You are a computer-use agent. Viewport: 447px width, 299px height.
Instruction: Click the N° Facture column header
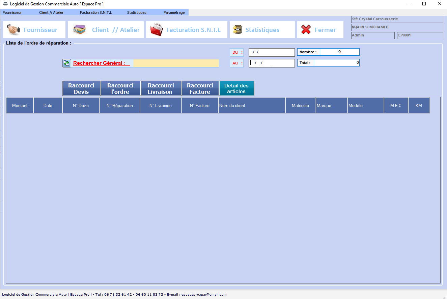point(200,105)
